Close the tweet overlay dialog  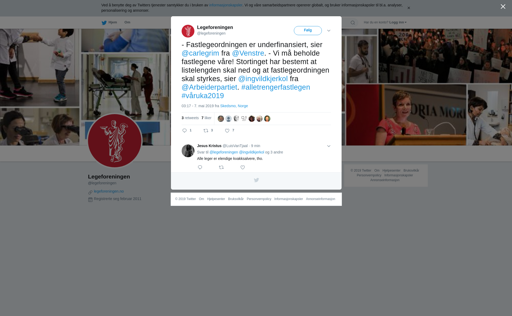(503, 7)
